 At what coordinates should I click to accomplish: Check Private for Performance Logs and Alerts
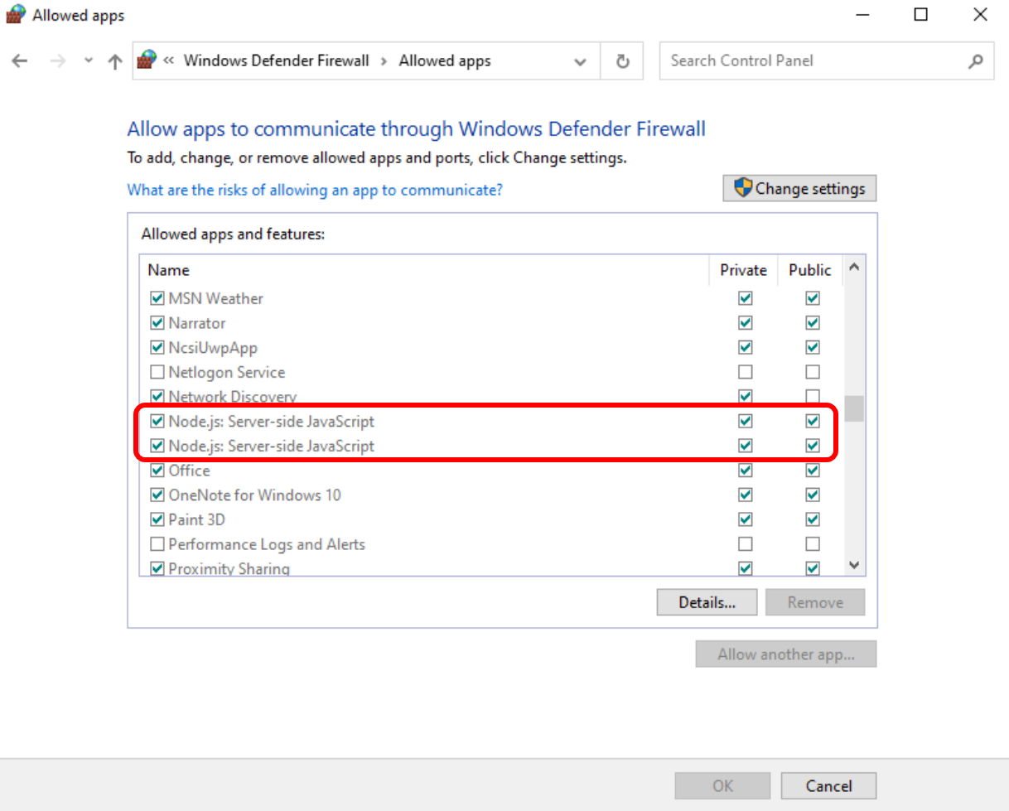point(746,544)
